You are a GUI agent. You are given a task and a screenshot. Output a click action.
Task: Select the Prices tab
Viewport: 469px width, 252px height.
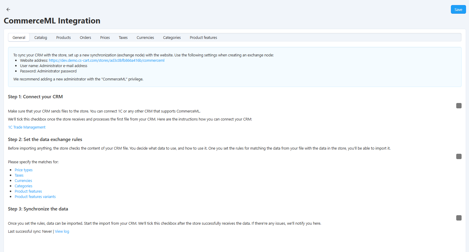(x=105, y=38)
